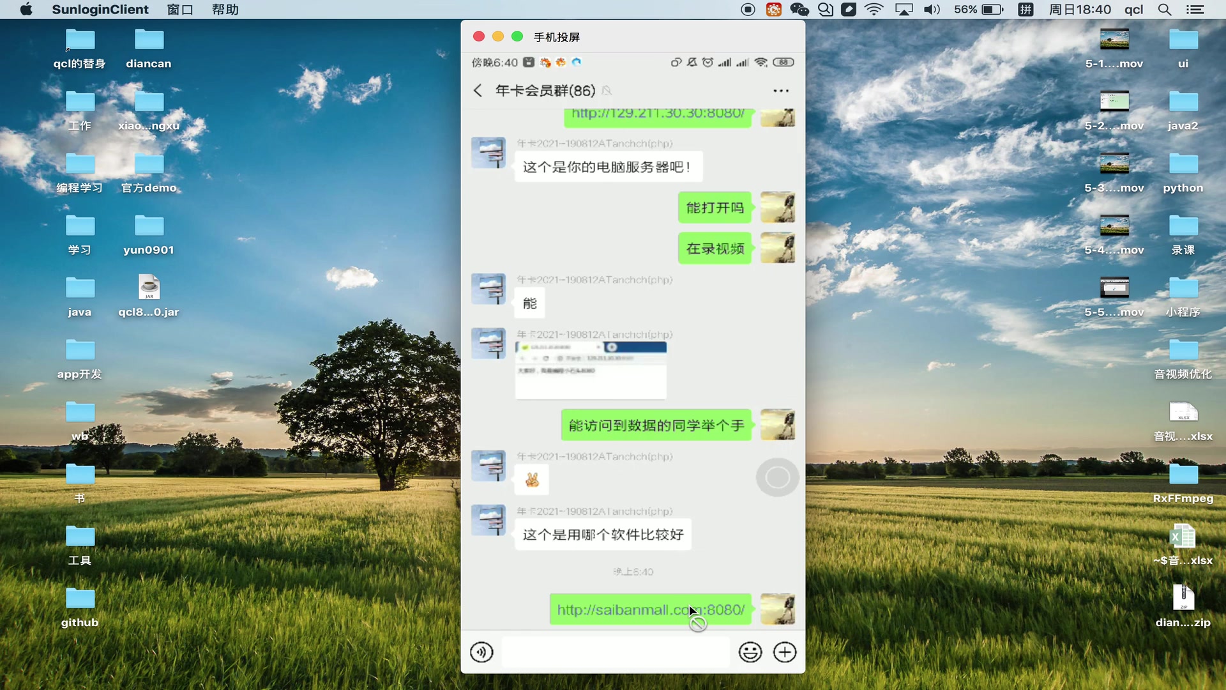The image size is (1226, 690).
Task: Click the green bubble reading 能打开吗
Action: click(715, 207)
